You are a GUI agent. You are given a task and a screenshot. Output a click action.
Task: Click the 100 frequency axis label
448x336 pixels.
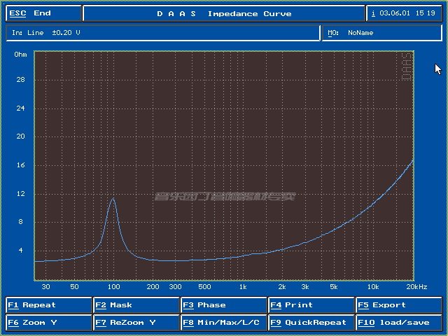[113, 286]
